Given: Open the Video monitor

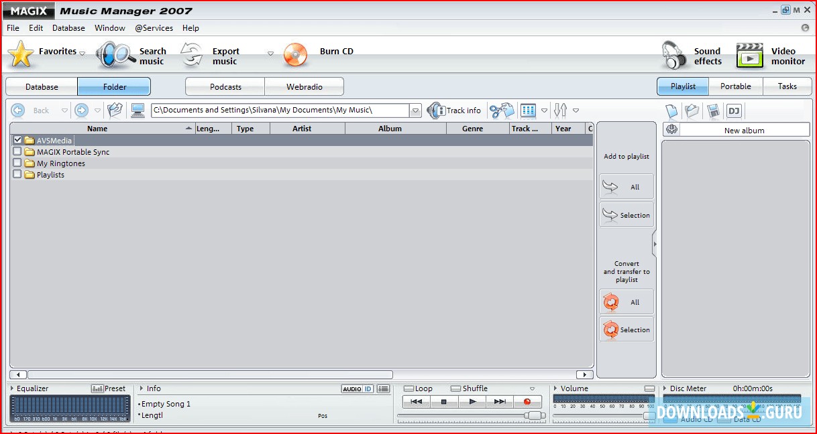Looking at the screenshot, I should [x=771, y=56].
